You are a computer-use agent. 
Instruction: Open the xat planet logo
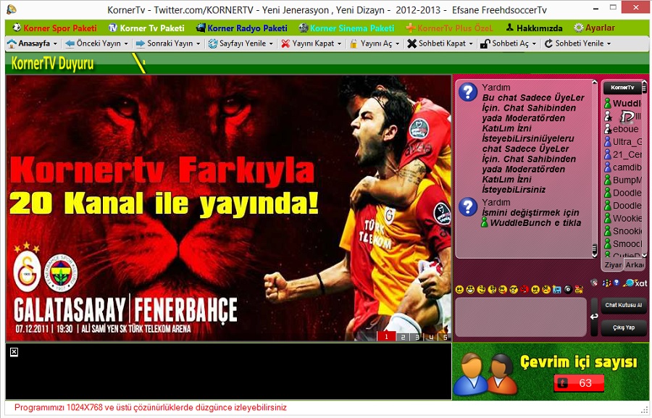635,283
